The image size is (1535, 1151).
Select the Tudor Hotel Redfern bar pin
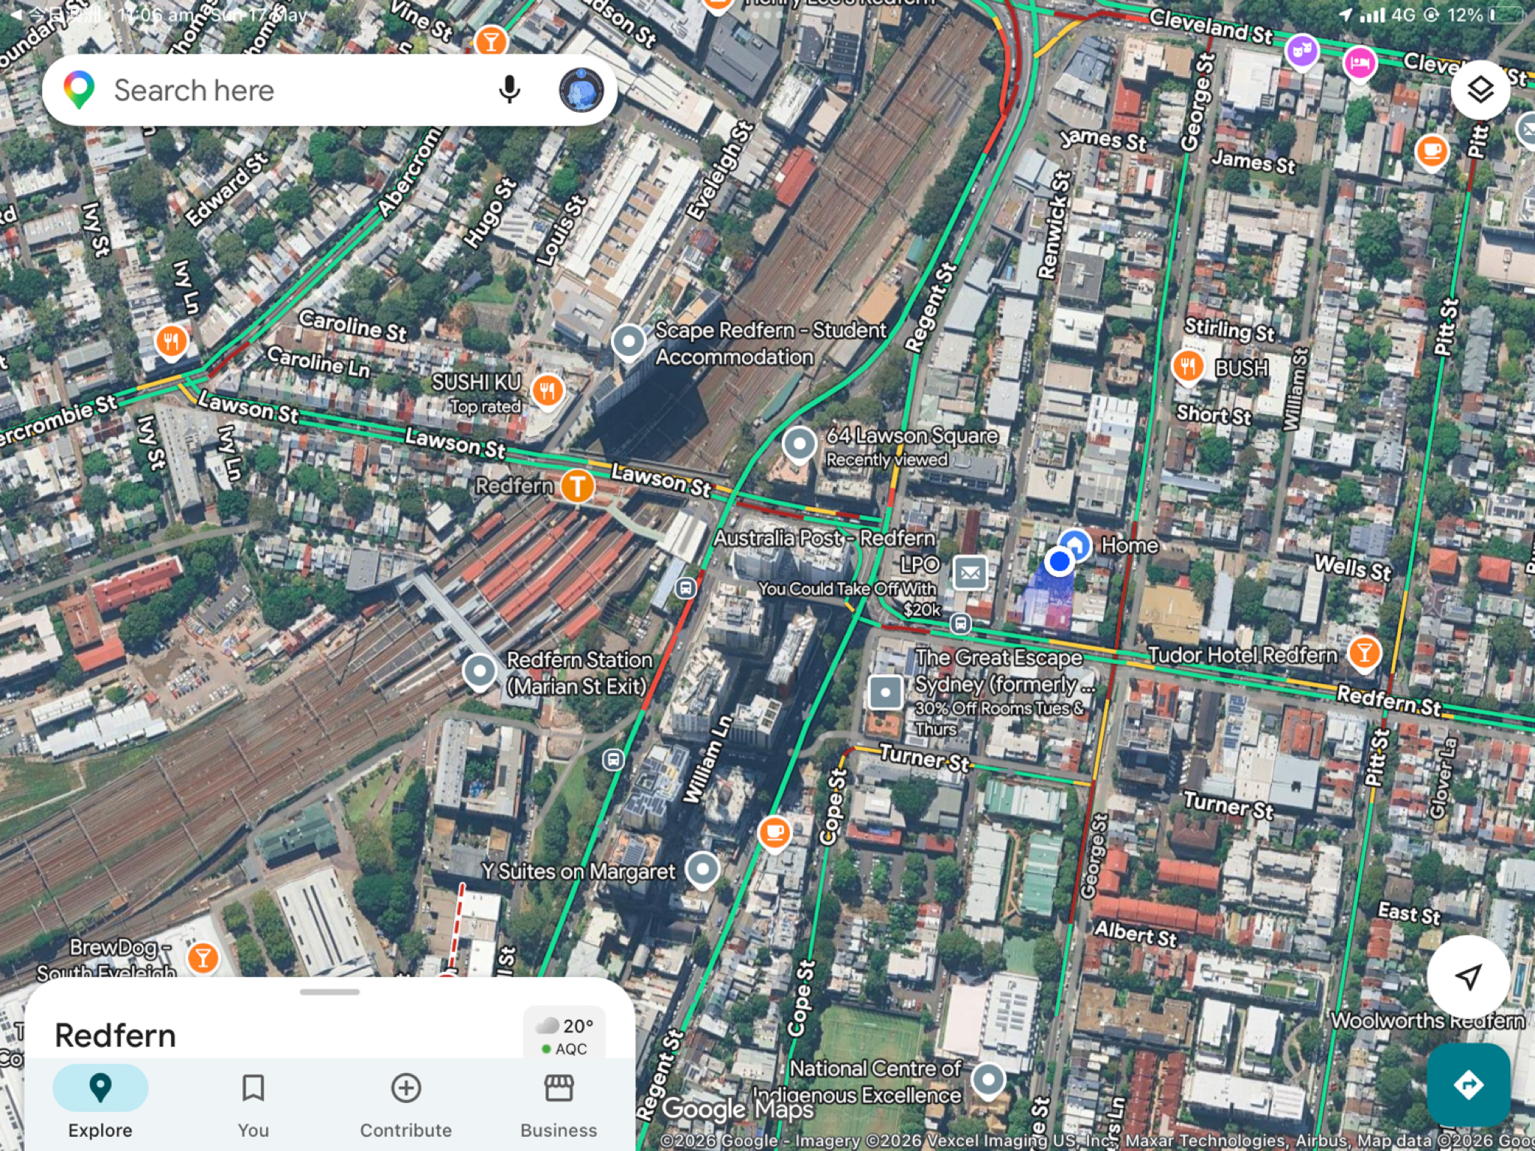tap(1364, 653)
